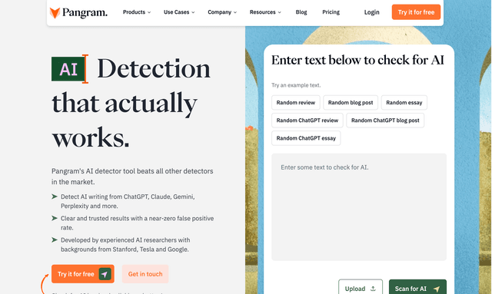Click the green AI badge in the headline
This screenshot has width=492, height=294.
68,69
